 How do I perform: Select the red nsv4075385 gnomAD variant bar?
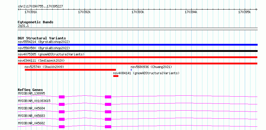(x=137, y=57)
